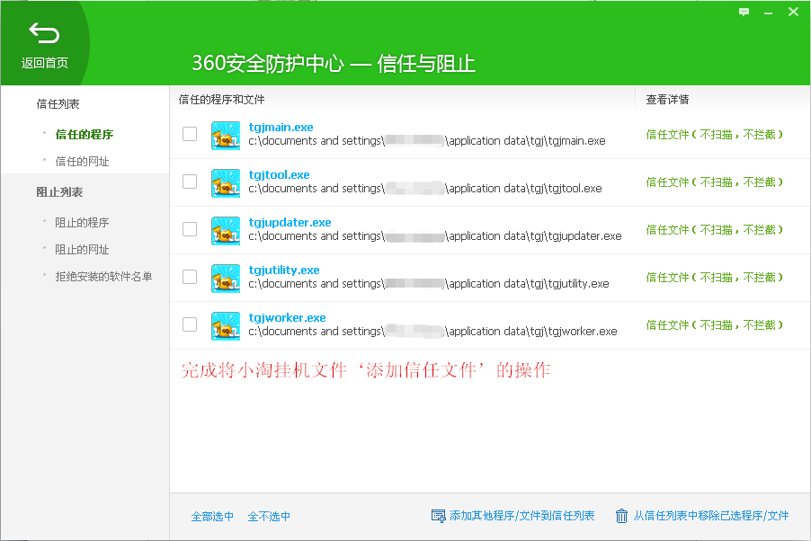Viewport: 811px width, 541px height.
Task: Click the add-to-trust-list icon
Action: click(438, 516)
